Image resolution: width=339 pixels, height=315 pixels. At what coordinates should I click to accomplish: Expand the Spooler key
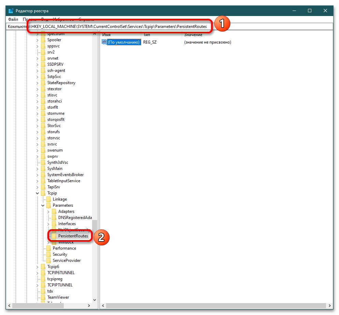click(38, 40)
